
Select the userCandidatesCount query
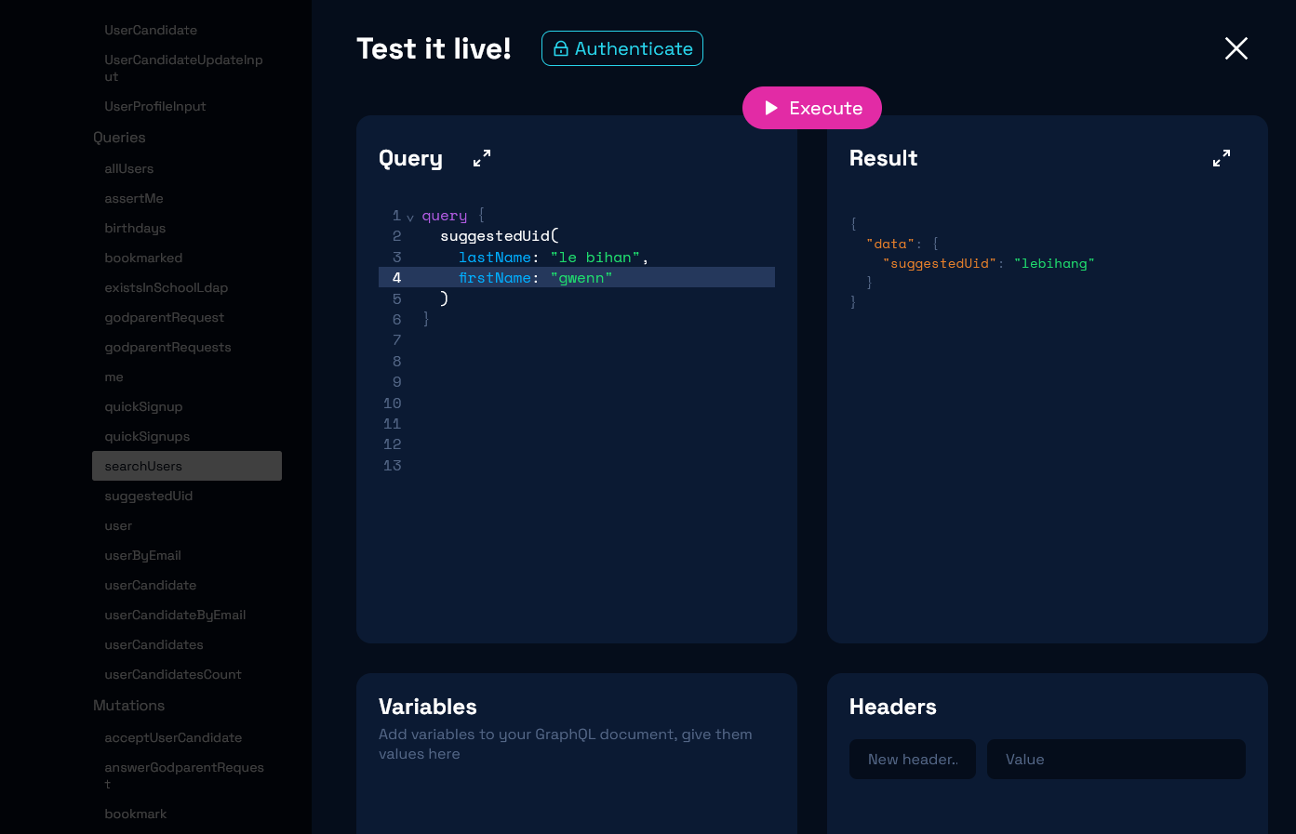pos(173,674)
